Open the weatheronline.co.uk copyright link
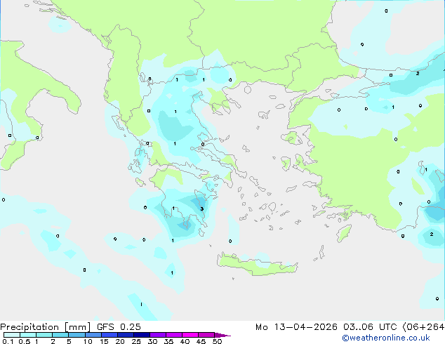 pos(385,338)
